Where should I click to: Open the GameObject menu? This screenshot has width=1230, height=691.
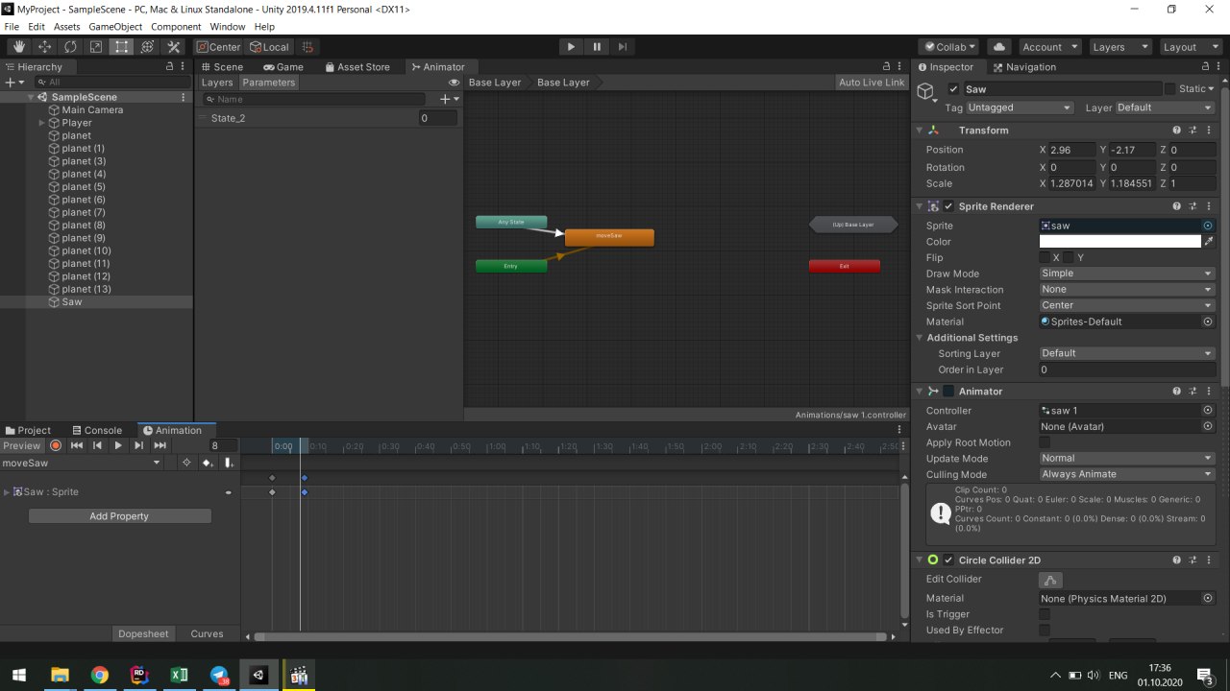click(115, 27)
